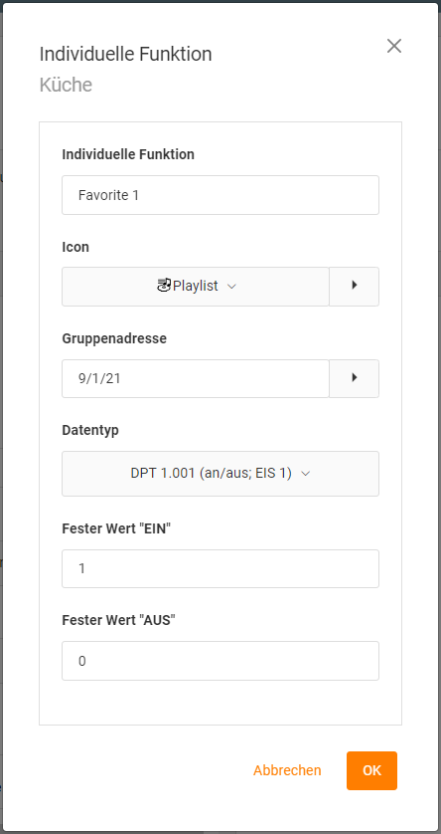Click the Fester Wert "AUS" input
The image size is (441, 834).
(220, 661)
